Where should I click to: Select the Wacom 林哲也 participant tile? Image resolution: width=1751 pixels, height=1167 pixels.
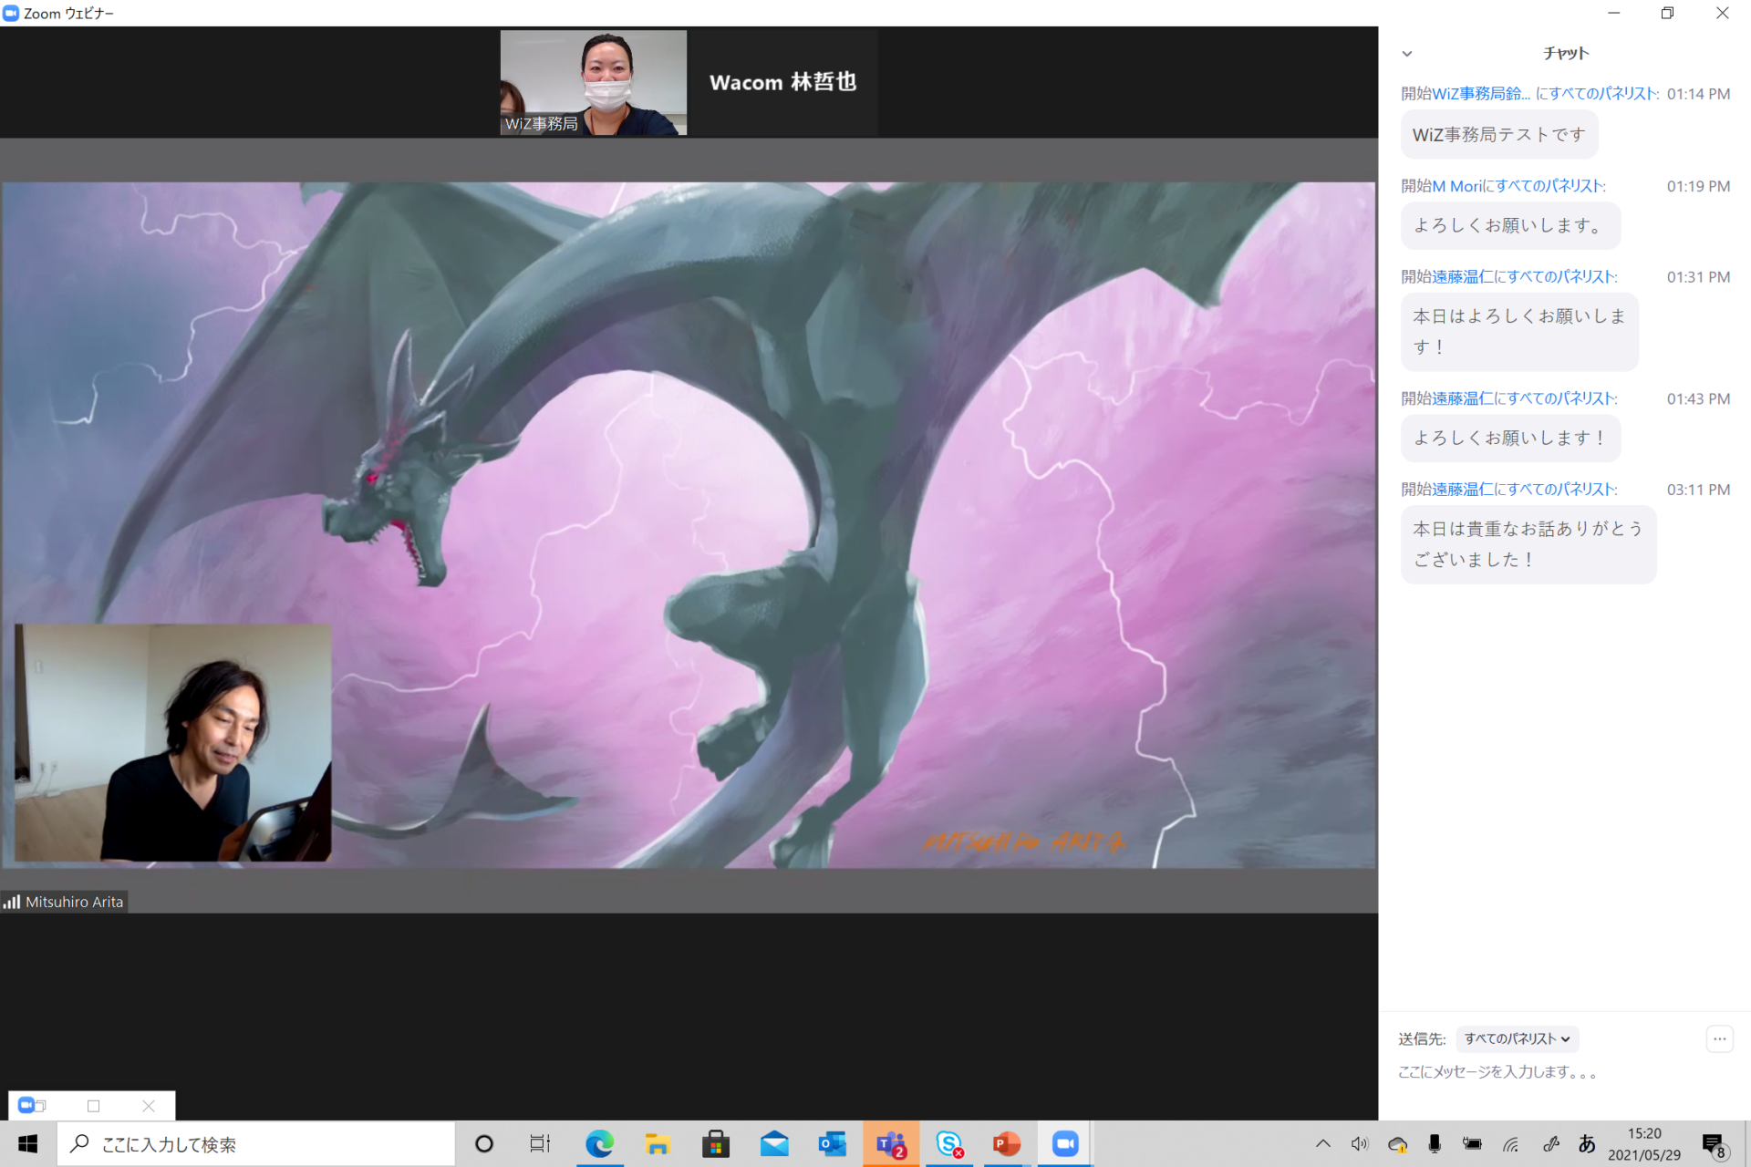pyautogui.click(x=782, y=83)
